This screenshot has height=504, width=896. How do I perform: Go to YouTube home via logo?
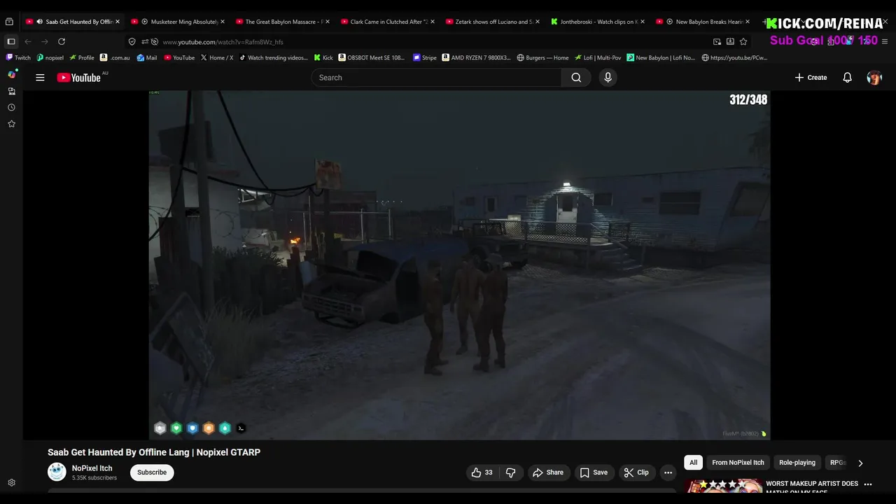(x=78, y=78)
